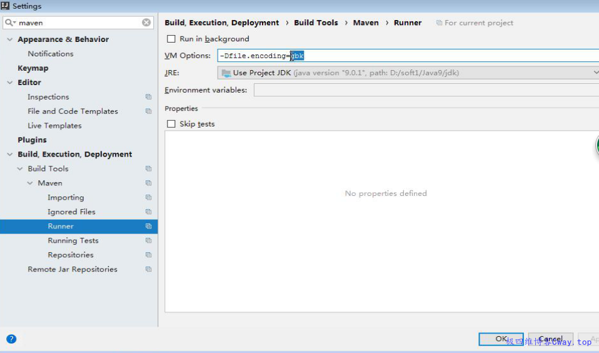Select Importing under Maven
This screenshot has width=599, height=353.
pos(66,197)
